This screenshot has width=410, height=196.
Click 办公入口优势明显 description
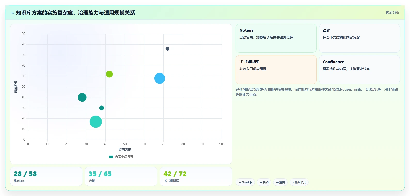253,69
